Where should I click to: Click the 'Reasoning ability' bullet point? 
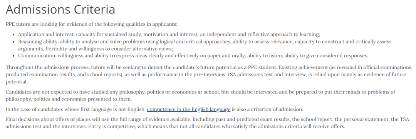tap(205, 45)
